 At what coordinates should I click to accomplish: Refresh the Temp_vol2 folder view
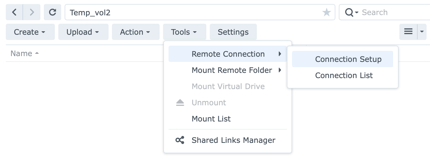coord(53,12)
